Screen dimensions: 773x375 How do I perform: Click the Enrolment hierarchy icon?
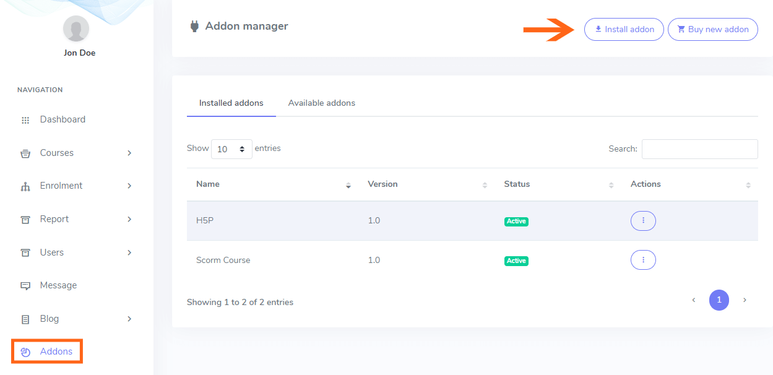point(25,186)
